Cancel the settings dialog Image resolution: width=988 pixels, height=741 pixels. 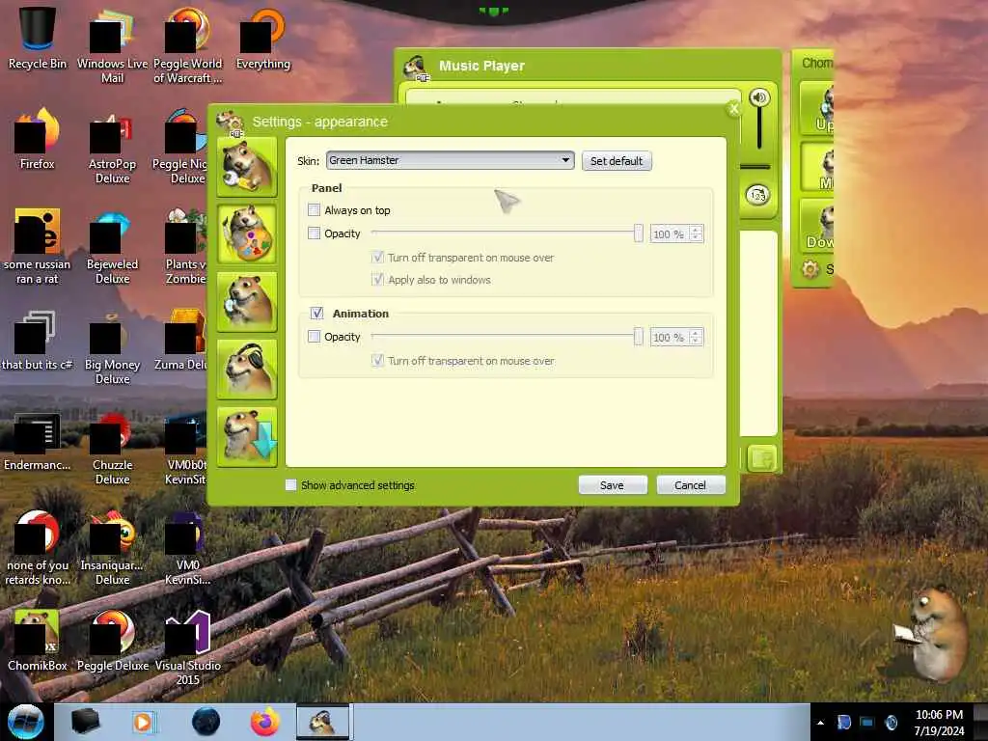pos(691,485)
